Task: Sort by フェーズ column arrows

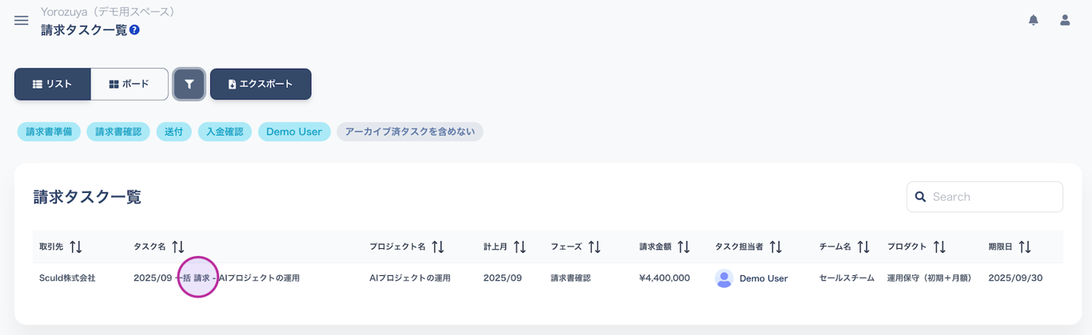Action: pos(594,247)
